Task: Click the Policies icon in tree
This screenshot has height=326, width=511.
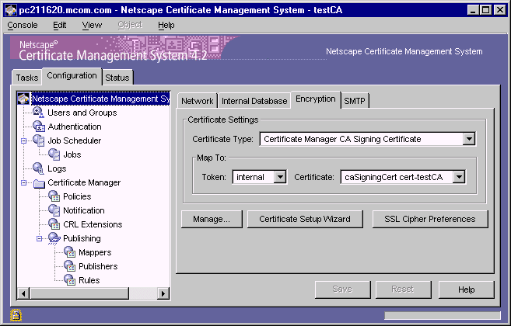Action: pyautogui.click(x=54, y=196)
